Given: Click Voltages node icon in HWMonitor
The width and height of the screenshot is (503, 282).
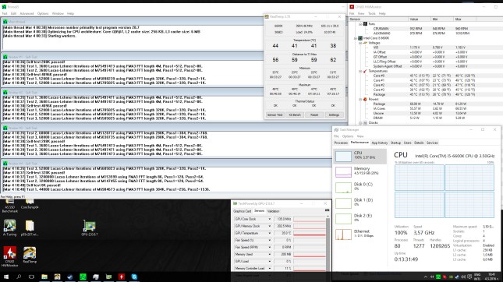Looking at the screenshot, I should click(x=365, y=43).
